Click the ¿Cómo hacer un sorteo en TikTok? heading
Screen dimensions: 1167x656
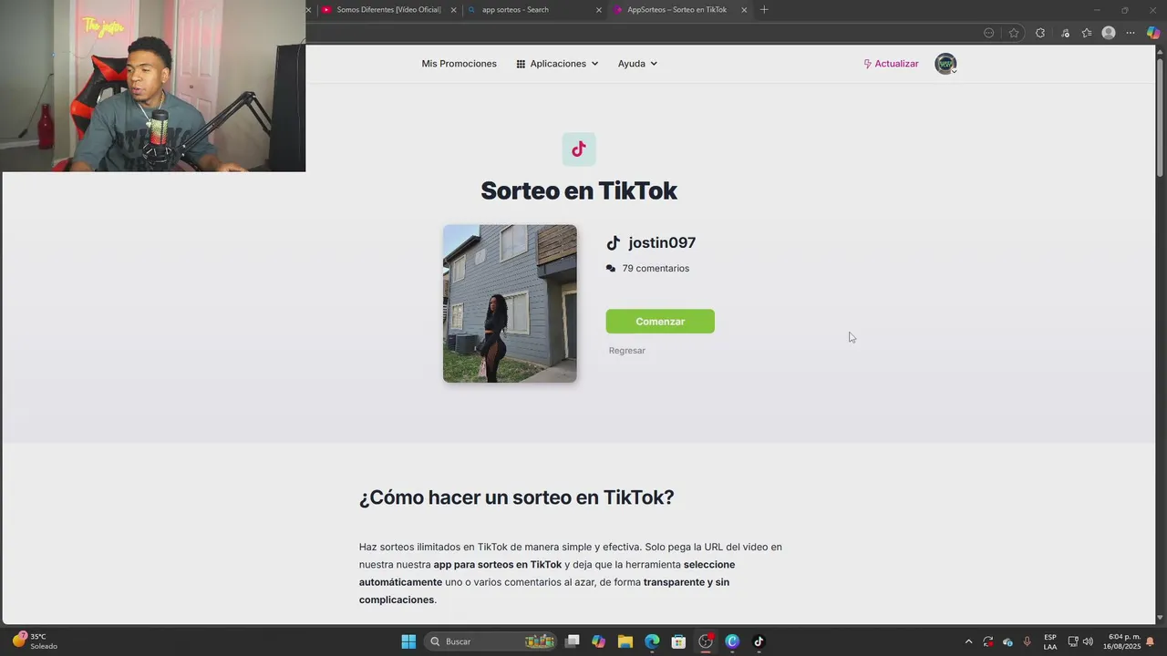point(517,497)
